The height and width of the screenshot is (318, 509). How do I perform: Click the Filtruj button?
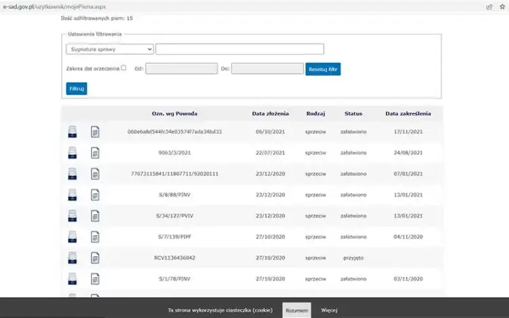pos(77,89)
